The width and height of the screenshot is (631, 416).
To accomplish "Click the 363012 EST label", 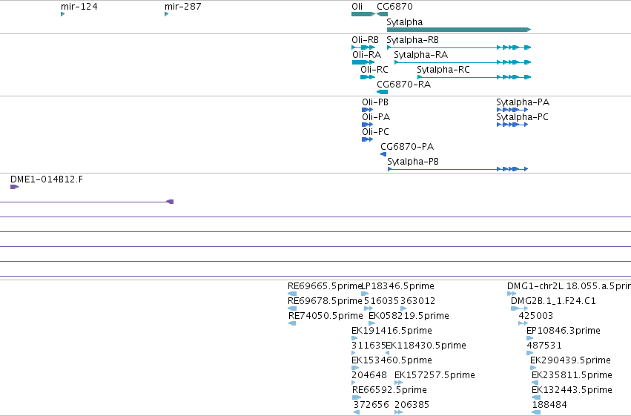I will (417, 301).
